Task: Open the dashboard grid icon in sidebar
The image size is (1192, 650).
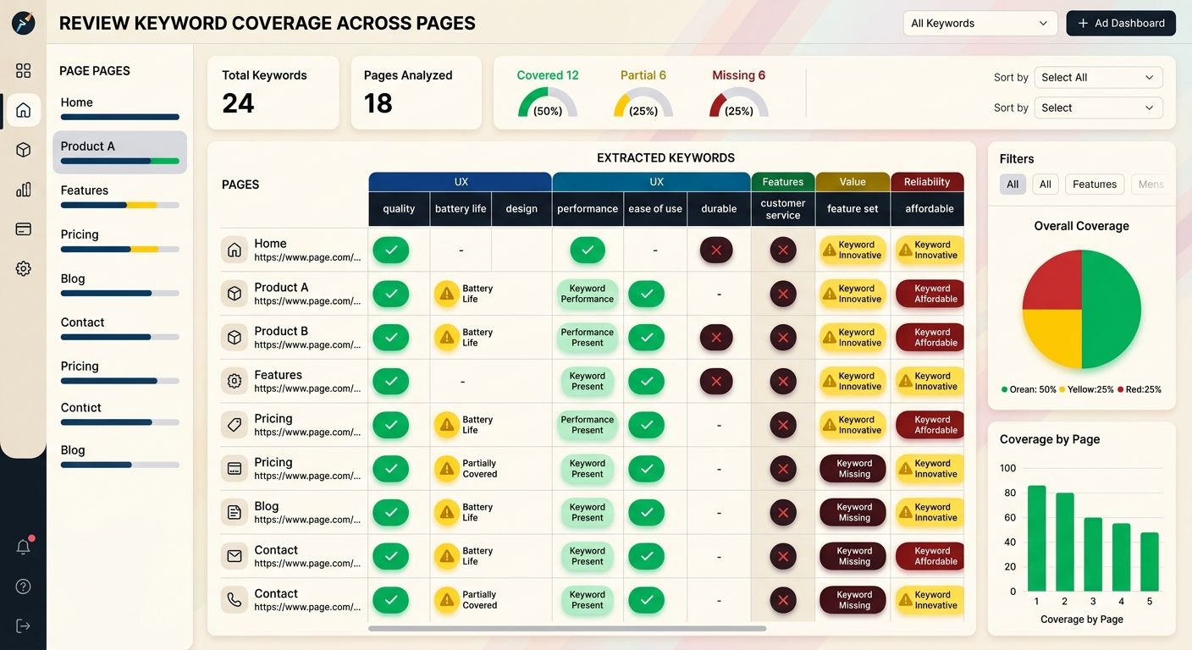Action: (23, 70)
